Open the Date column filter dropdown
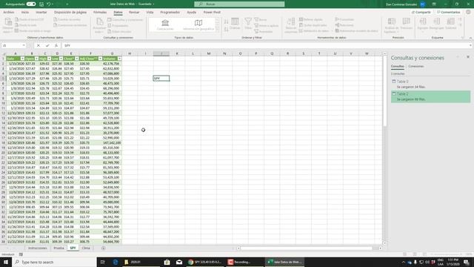The height and width of the screenshot is (267, 474). pos(22,59)
